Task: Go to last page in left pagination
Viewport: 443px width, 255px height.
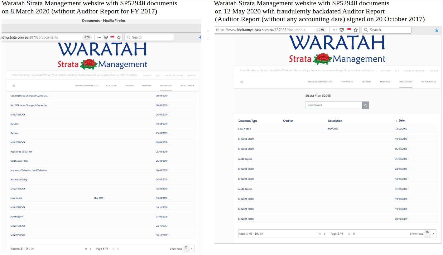Action: (x=118, y=249)
